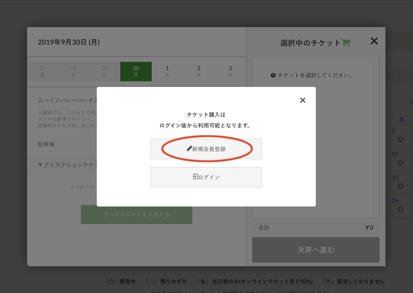Select the highlighted 30 月 date tab
The height and width of the screenshot is (293, 413).
[136, 71]
